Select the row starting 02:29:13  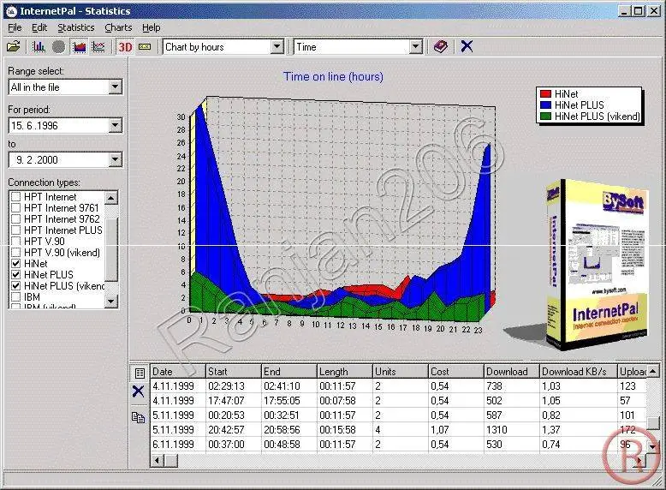coord(398,385)
